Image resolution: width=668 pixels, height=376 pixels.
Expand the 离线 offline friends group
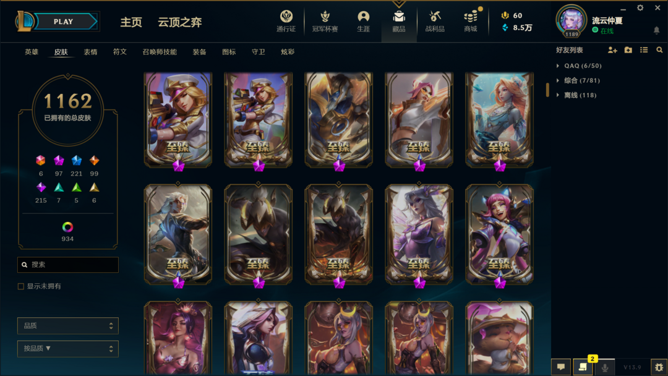tap(576, 95)
